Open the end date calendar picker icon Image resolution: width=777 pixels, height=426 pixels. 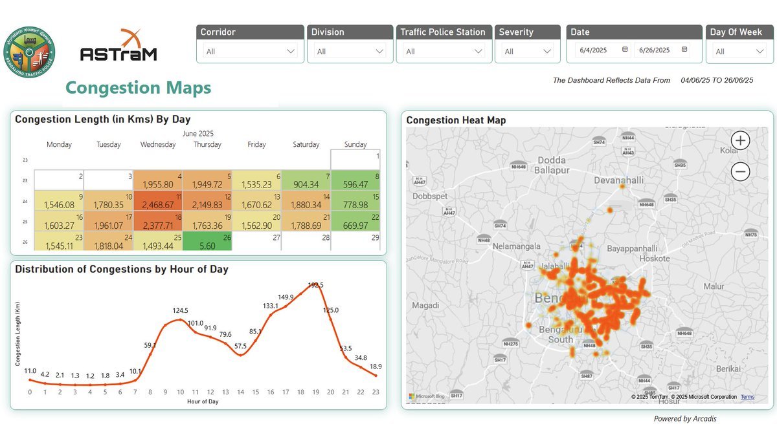pyautogui.click(x=684, y=50)
